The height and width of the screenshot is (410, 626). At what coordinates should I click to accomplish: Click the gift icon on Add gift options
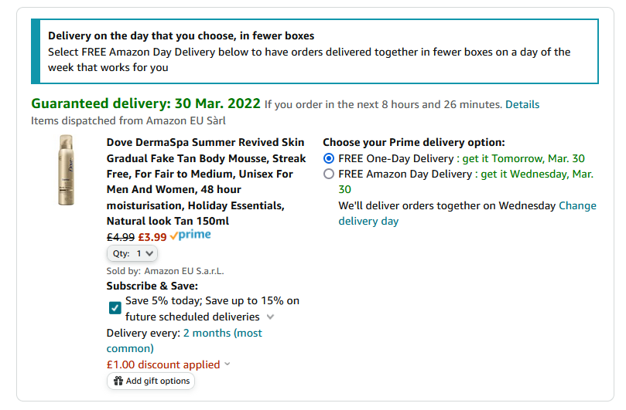coord(118,381)
